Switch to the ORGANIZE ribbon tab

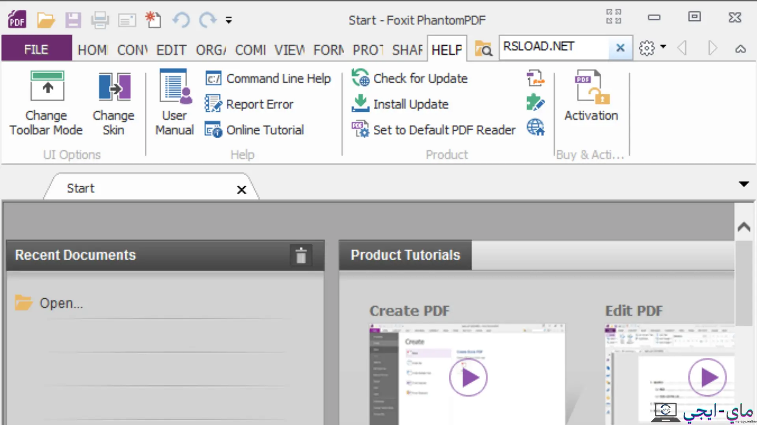pos(211,50)
